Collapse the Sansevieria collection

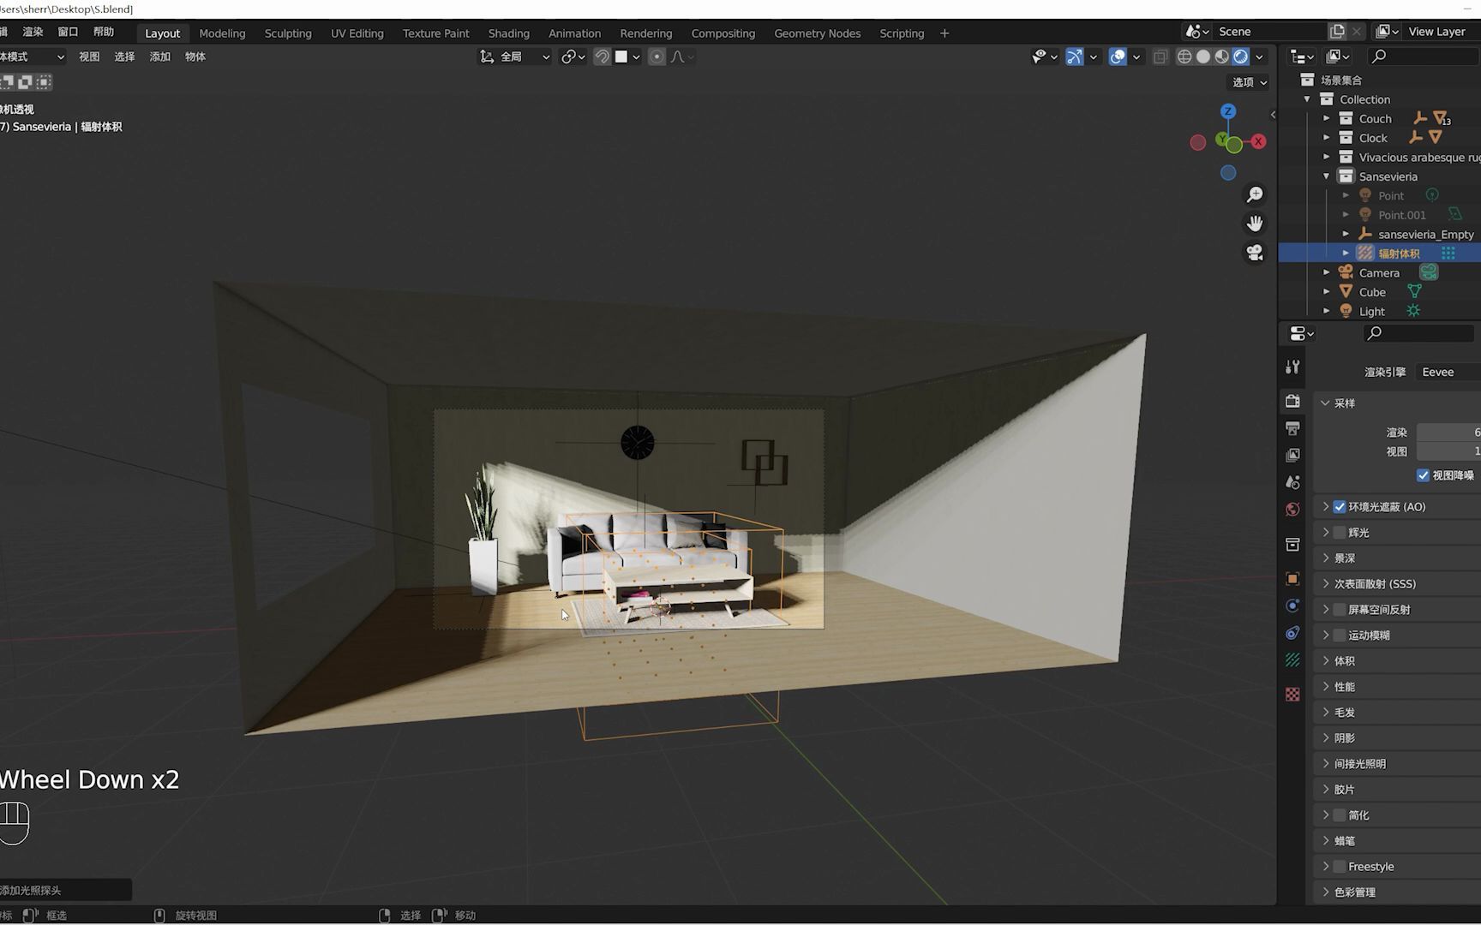pos(1327,176)
